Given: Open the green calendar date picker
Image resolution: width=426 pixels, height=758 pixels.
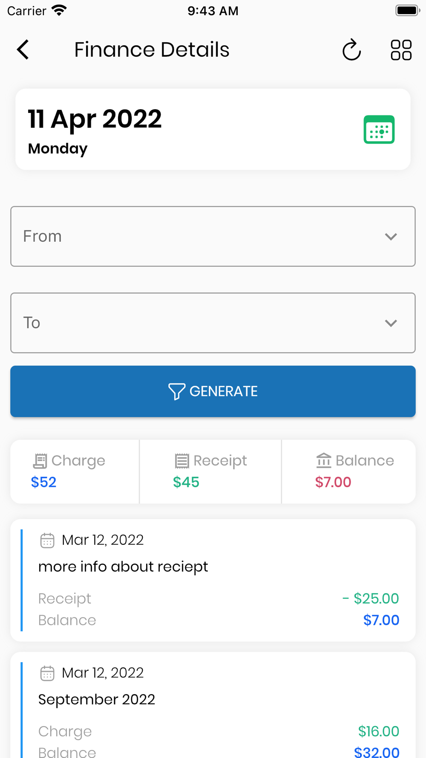Looking at the screenshot, I should [379, 130].
